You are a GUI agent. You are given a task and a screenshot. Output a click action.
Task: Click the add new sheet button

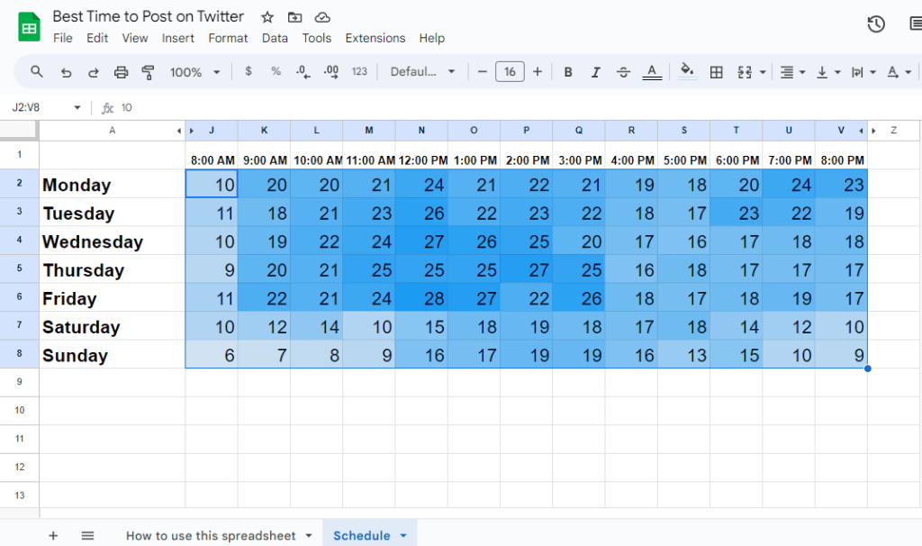[x=53, y=535]
